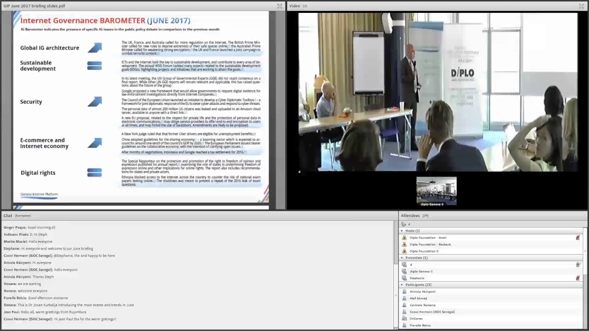Collapse the Presenters (3) group
This screenshot has width=589, height=331.
point(402,258)
